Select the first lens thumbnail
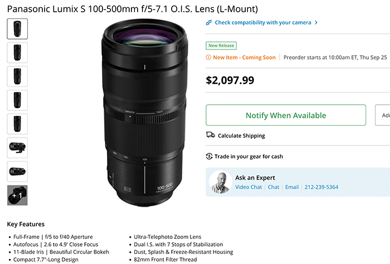The height and width of the screenshot is (264, 390). click(17, 28)
